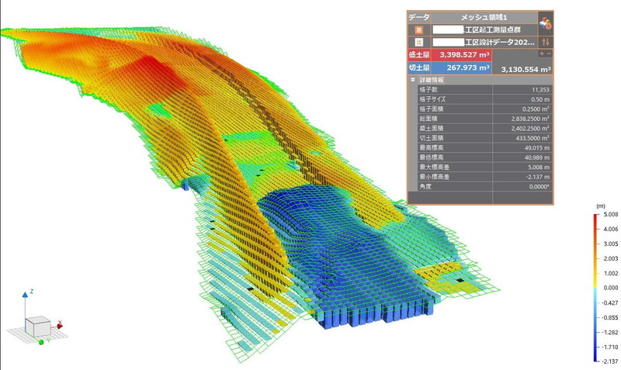The width and height of the screenshot is (621, 370).
Task: Click the メッシュ領域1 panel title
Action: point(484,16)
